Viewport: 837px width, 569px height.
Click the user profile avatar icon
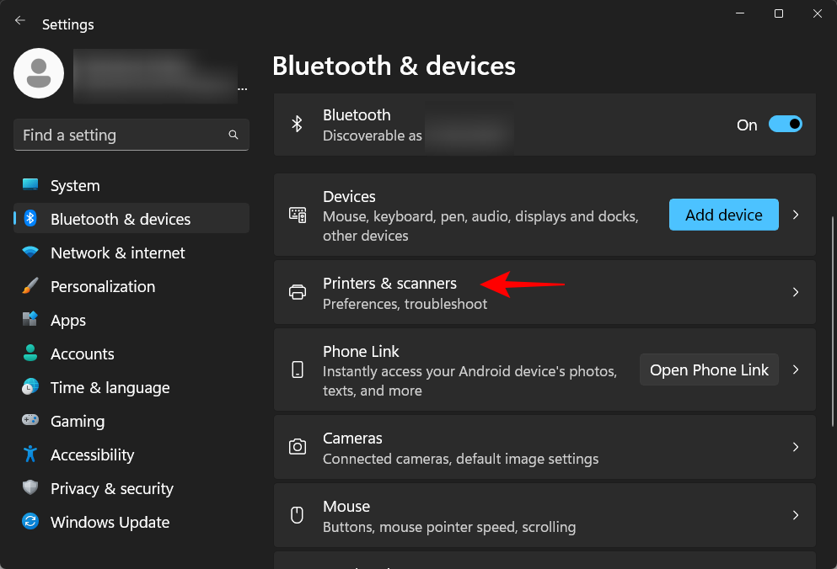click(x=39, y=73)
